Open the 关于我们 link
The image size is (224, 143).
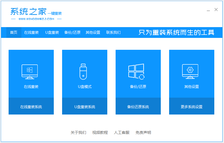pyautogui.click(x=78, y=132)
